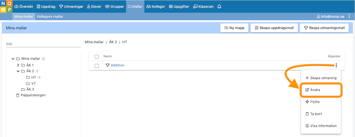Click the trophy icon next to Addition
Viewport: 355px width, 137px height.
tap(108, 65)
